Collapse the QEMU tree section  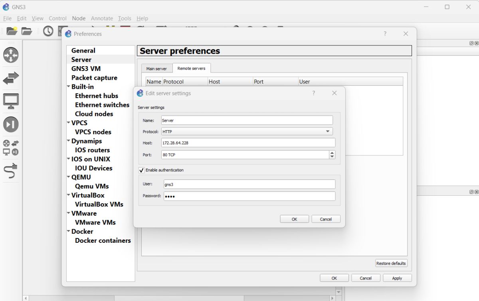pos(68,177)
